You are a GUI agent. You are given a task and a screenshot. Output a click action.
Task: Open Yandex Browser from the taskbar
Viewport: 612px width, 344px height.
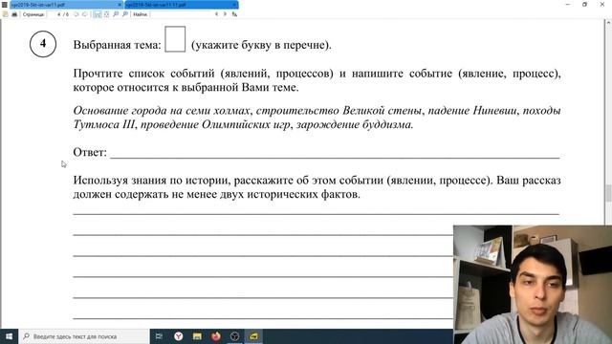(179, 336)
